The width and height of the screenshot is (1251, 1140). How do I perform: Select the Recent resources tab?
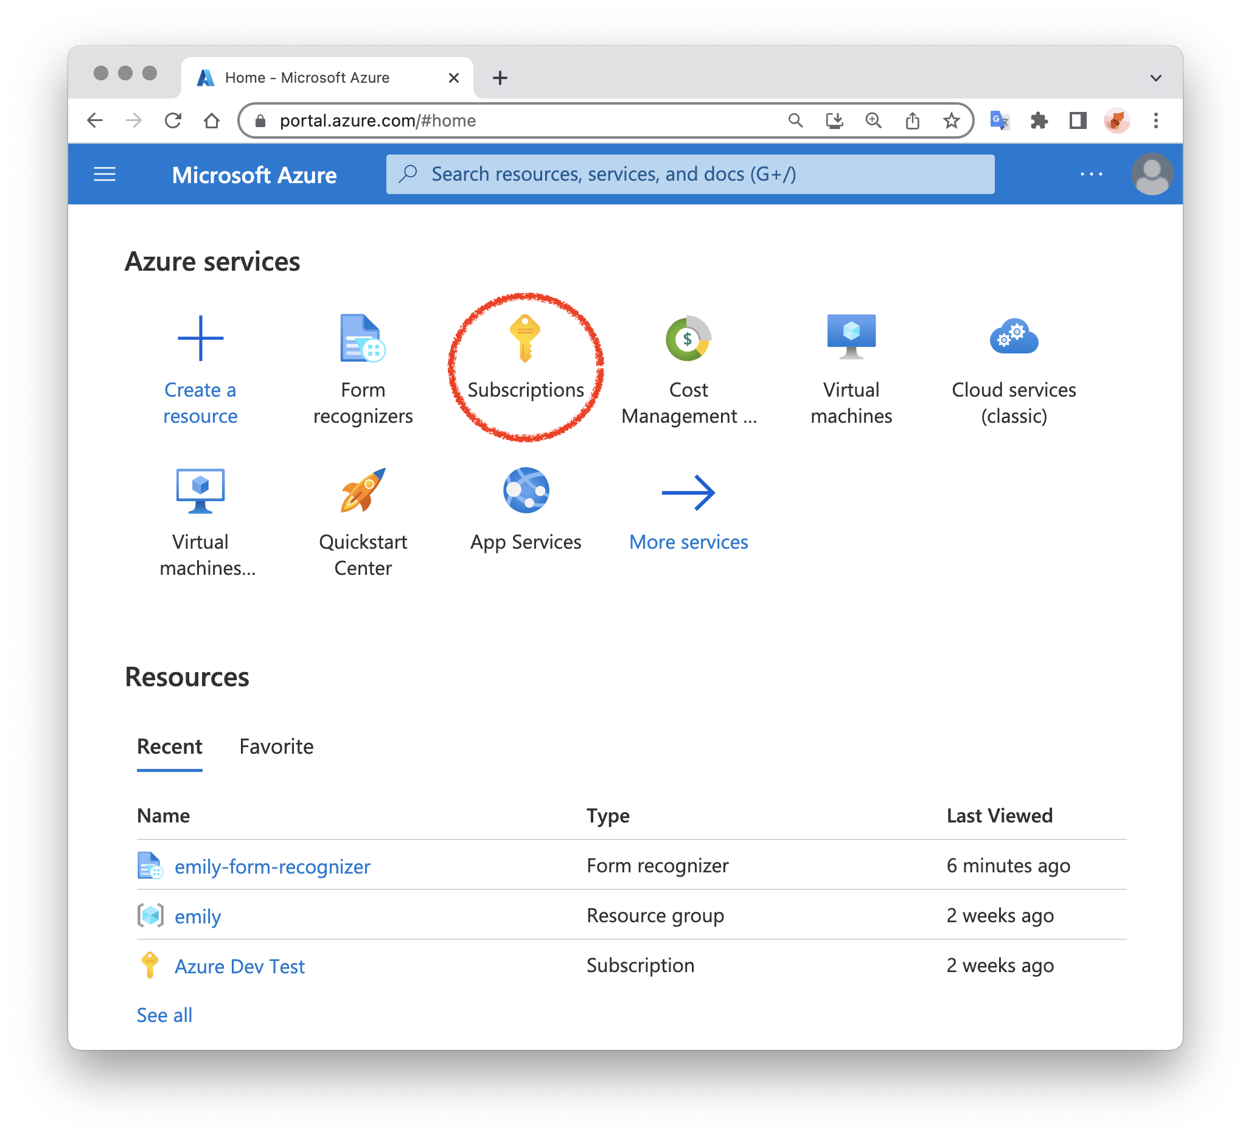[169, 746]
